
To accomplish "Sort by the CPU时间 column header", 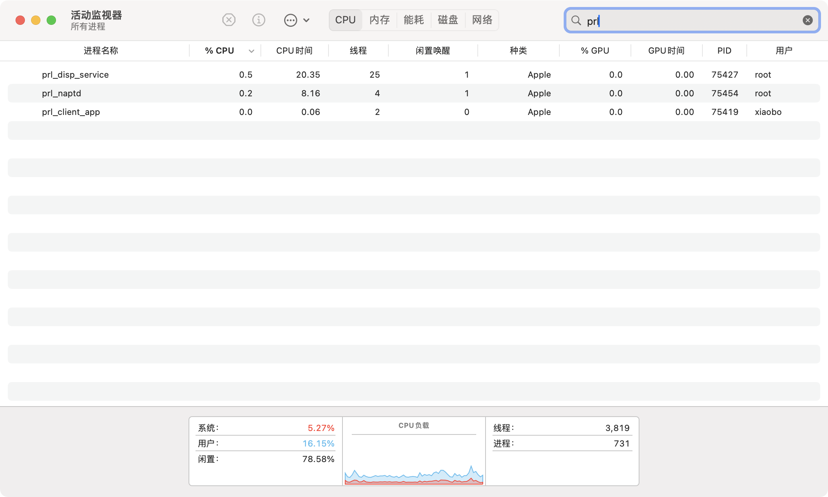I will pyautogui.click(x=294, y=50).
